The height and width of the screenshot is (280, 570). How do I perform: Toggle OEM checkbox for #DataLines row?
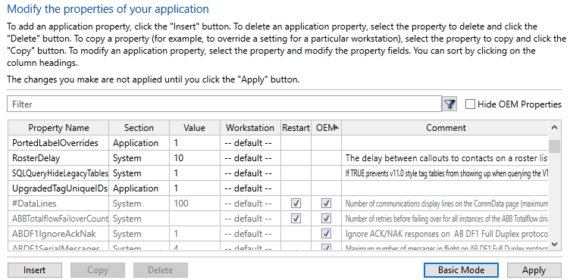[x=327, y=204]
